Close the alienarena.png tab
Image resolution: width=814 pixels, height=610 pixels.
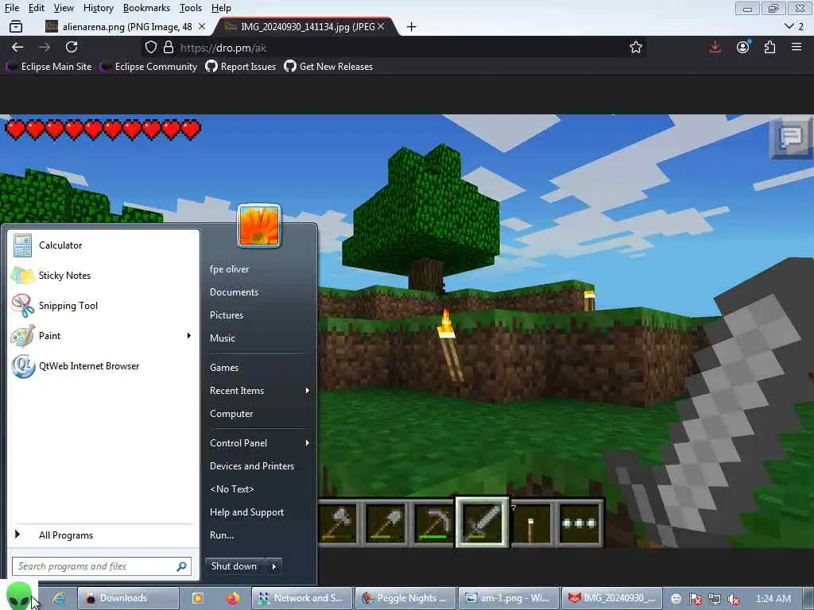click(202, 26)
